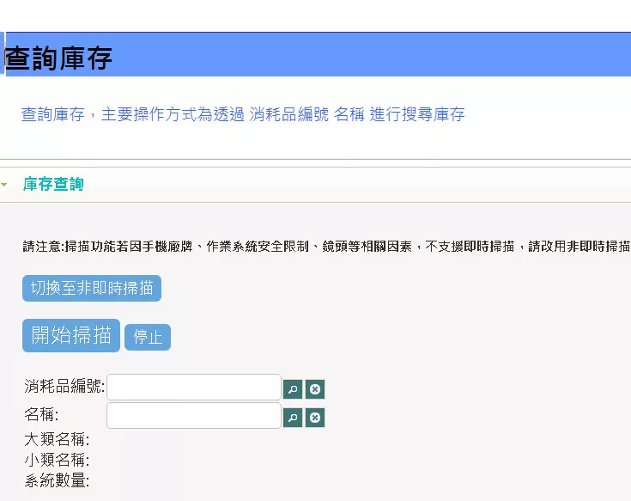The height and width of the screenshot is (501, 631).
Task: Click the blue description text about 查詢庫存
Action: (x=242, y=114)
